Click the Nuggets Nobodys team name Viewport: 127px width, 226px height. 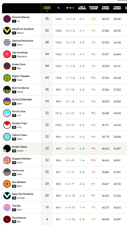tap(21, 159)
